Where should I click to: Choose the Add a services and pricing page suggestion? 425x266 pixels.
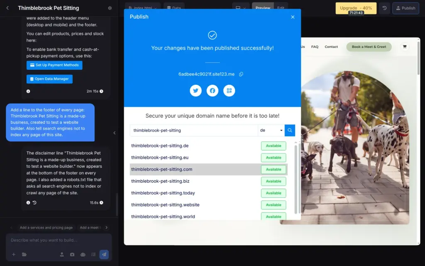click(x=46, y=227)
